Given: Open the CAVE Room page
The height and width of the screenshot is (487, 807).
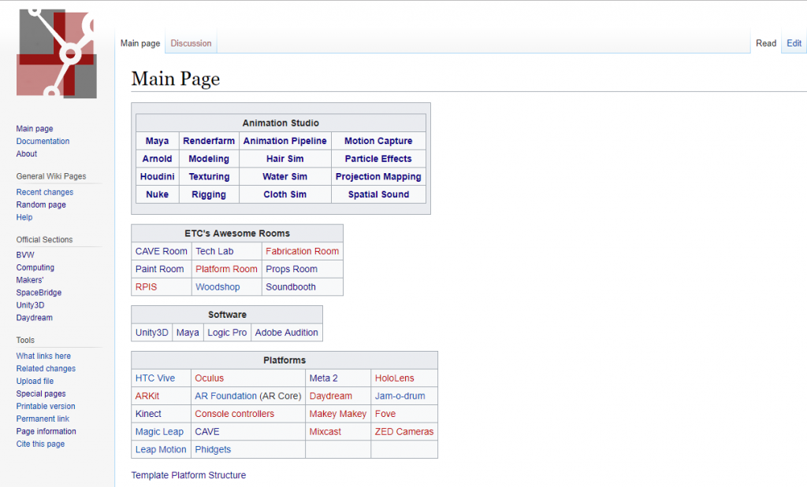Looking at the screenshot, I should 161,251.
